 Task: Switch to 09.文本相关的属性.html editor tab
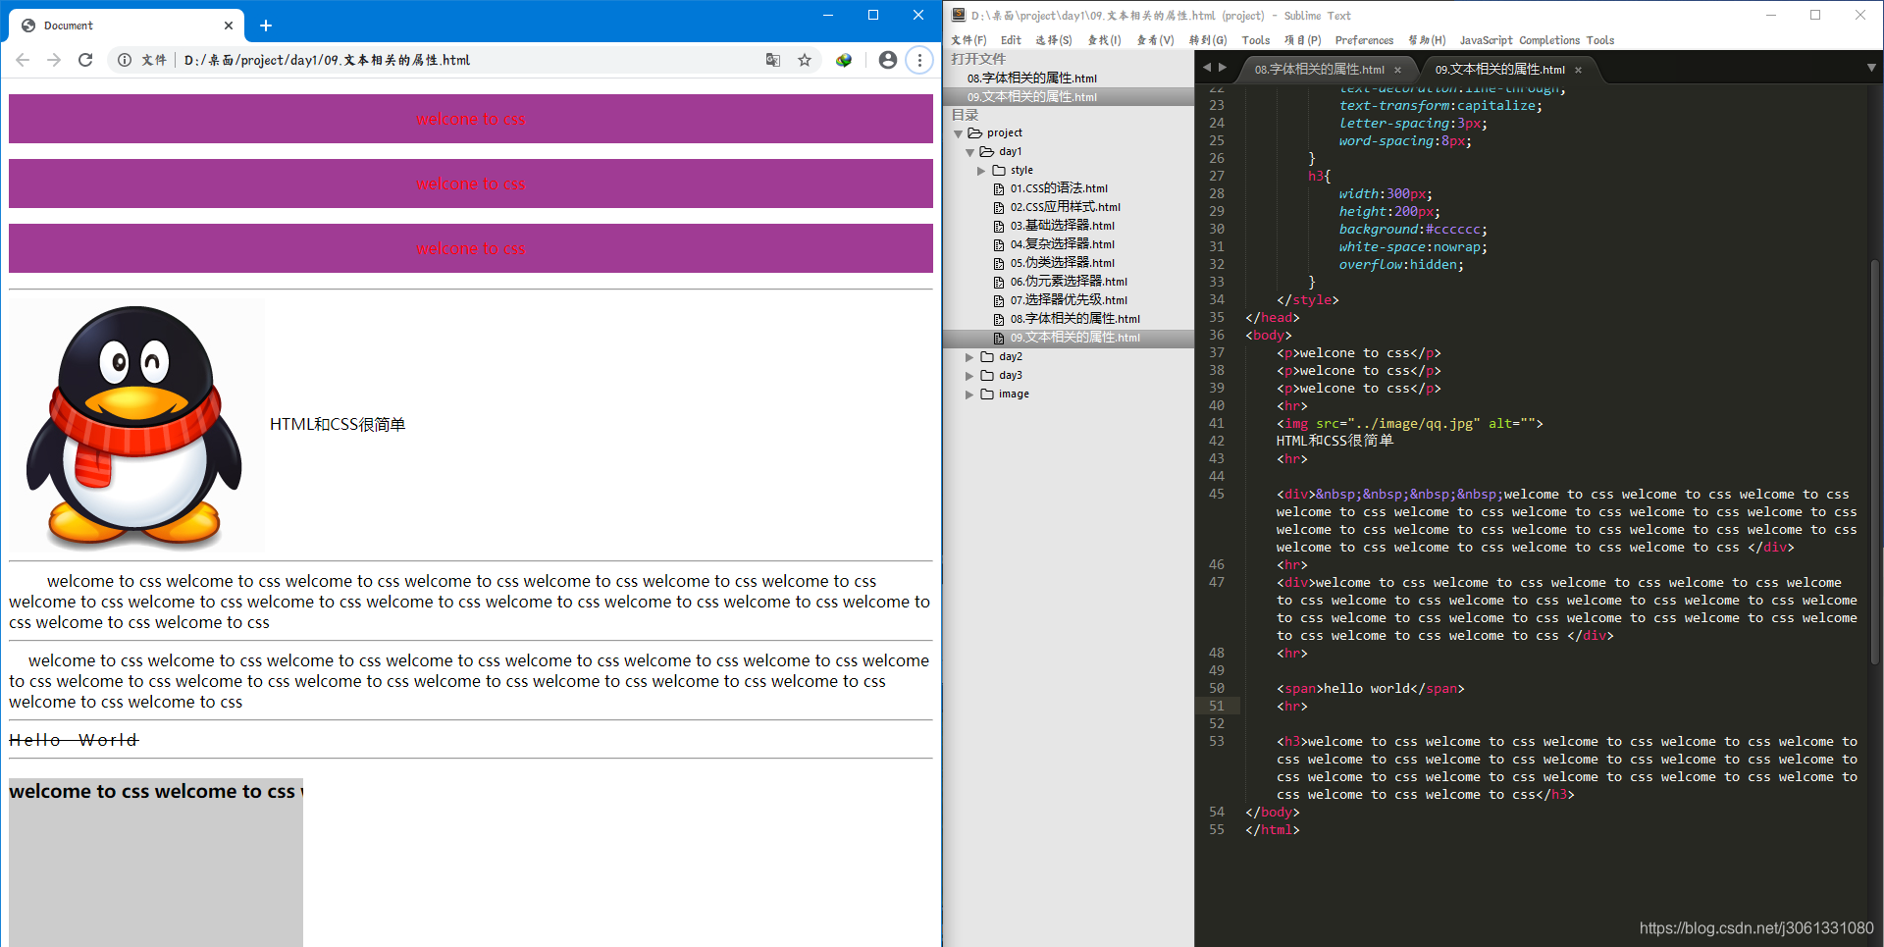[x=1499, y=70]
